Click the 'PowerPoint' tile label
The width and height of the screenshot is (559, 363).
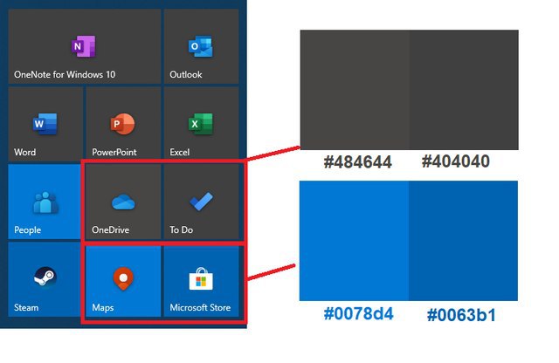tap(114, 152)
